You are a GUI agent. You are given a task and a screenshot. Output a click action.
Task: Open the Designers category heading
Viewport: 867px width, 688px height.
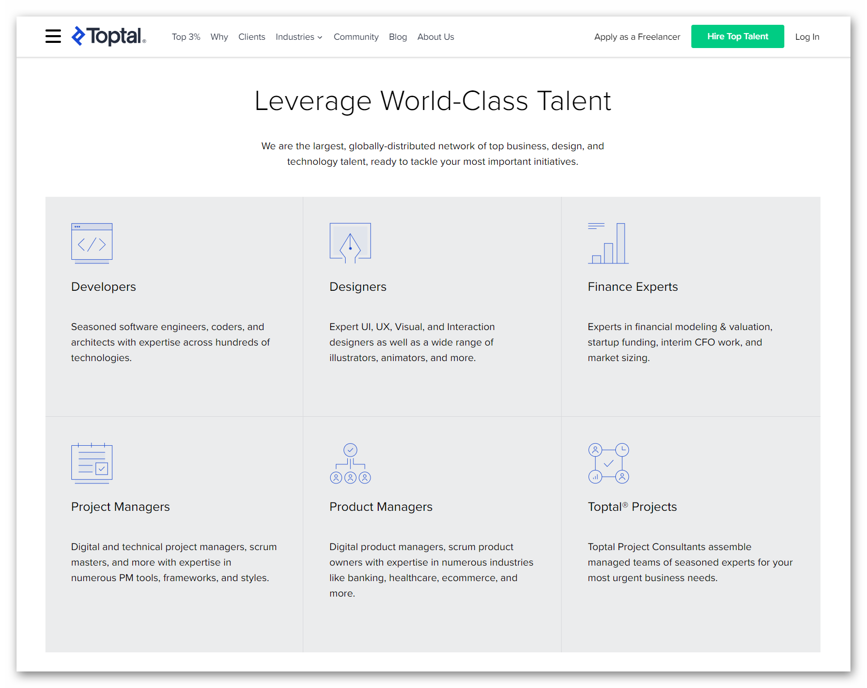[x=358, y=287]
